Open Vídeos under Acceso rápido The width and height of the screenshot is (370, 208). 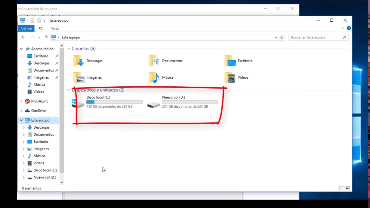click(x=39, y=92)
